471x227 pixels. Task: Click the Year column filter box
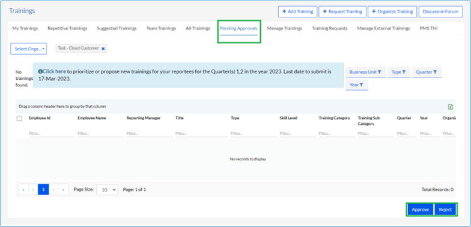[x=430, y=133]
